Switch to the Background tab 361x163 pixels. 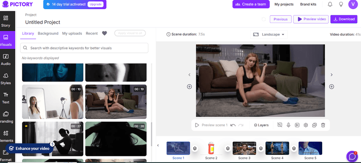(48, 34)
